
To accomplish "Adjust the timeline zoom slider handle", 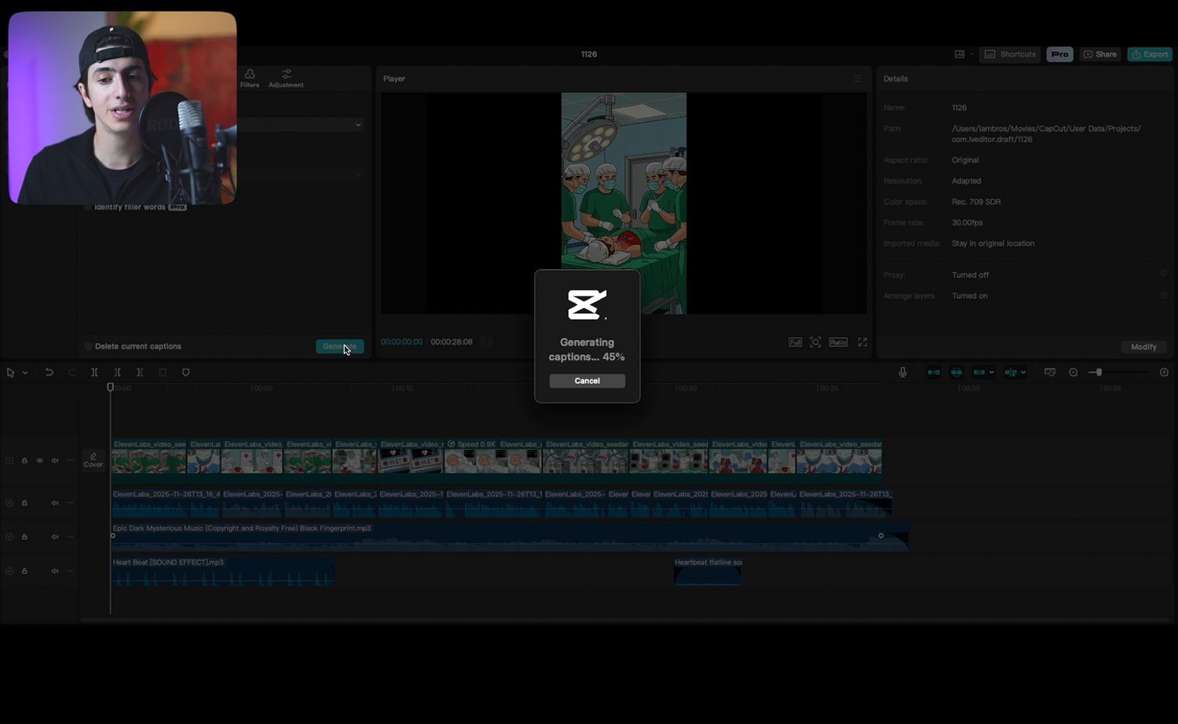I will pos(1099,372).
